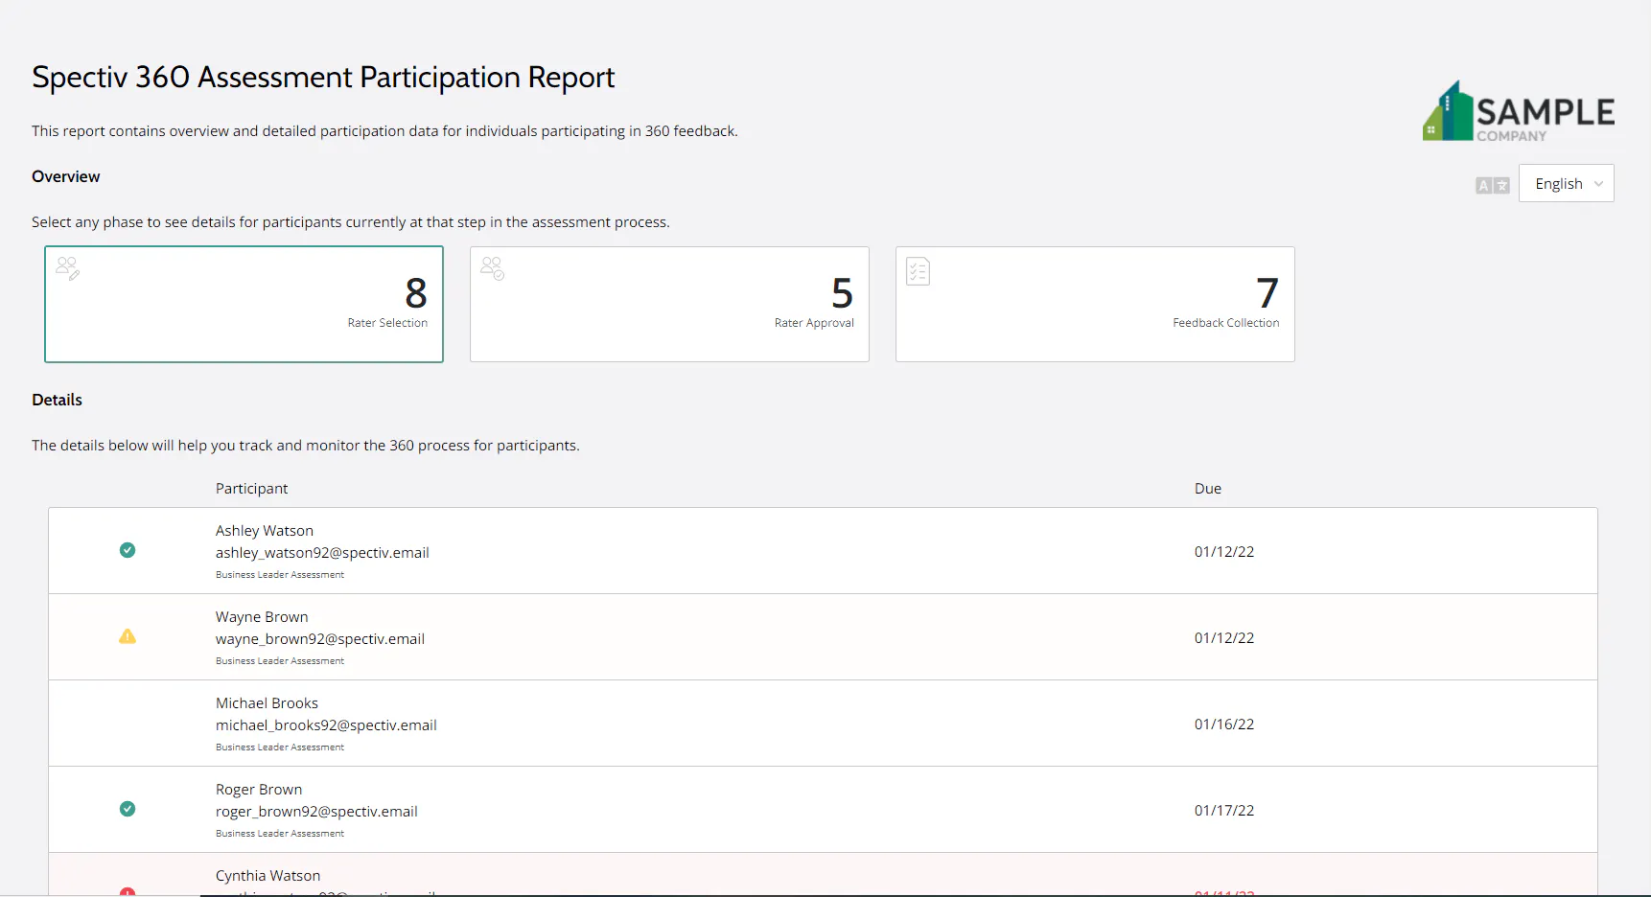Click the translate language icon

[x=1492, y=185]
